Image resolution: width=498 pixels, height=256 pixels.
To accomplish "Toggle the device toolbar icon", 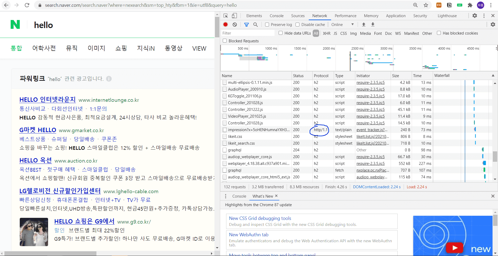I will click(x=234, y=16).
